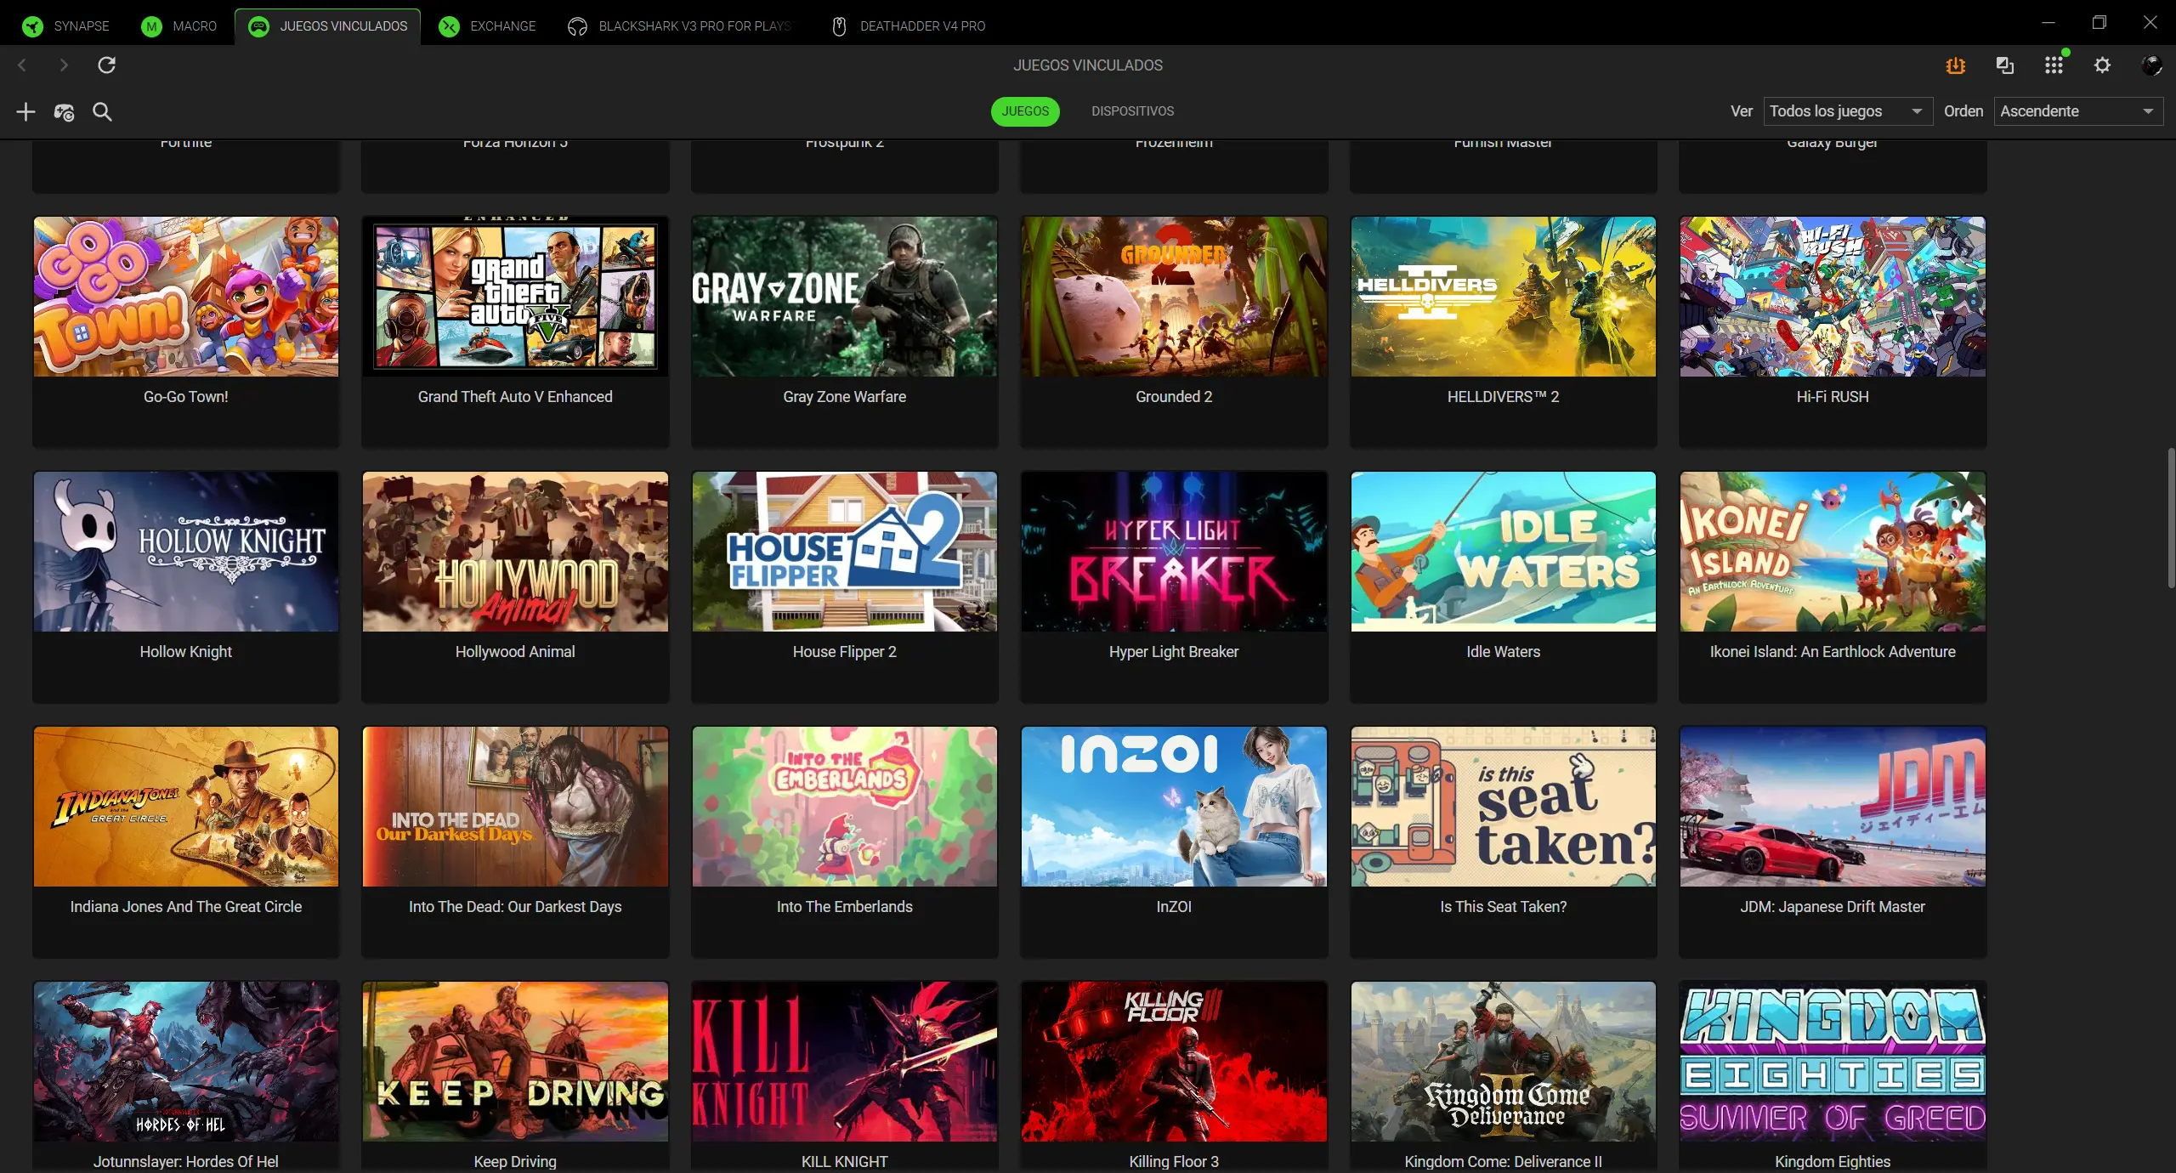Image resolution: width=2176 pixels, height=1173 pixels.
Task: Click the Idle Waters title text
Action: [x=1504, y=652]
